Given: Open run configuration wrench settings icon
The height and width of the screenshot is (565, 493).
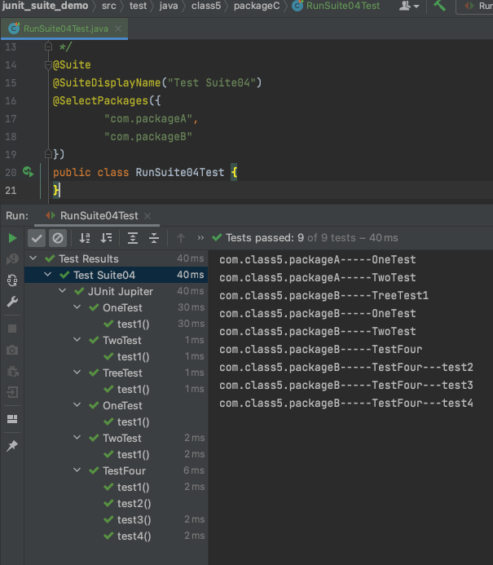Looking at the screenshot, I should click(x=12, y=302).
